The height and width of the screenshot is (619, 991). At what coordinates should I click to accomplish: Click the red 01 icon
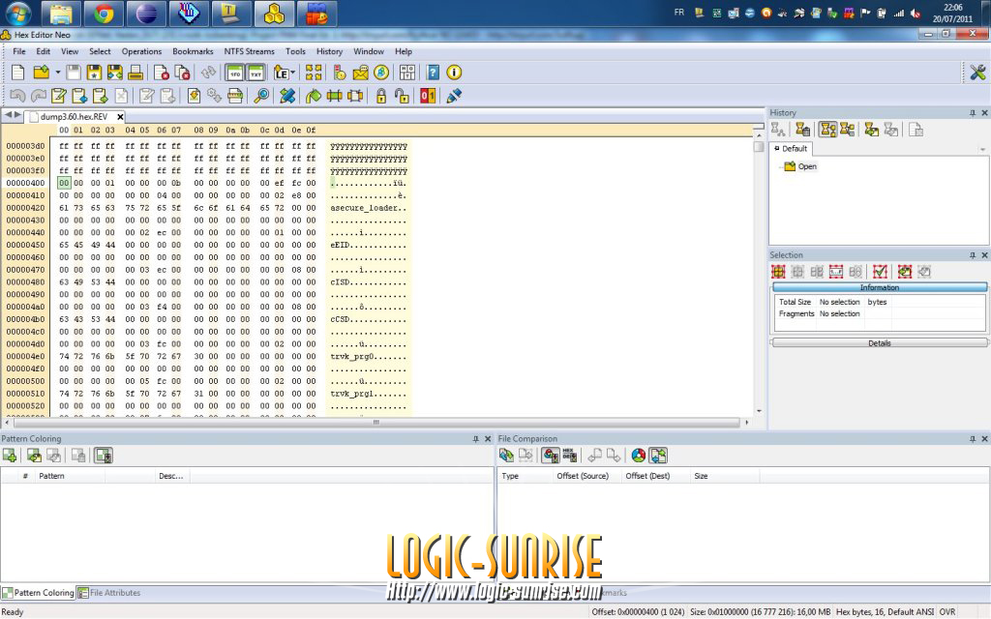point(428,96)
